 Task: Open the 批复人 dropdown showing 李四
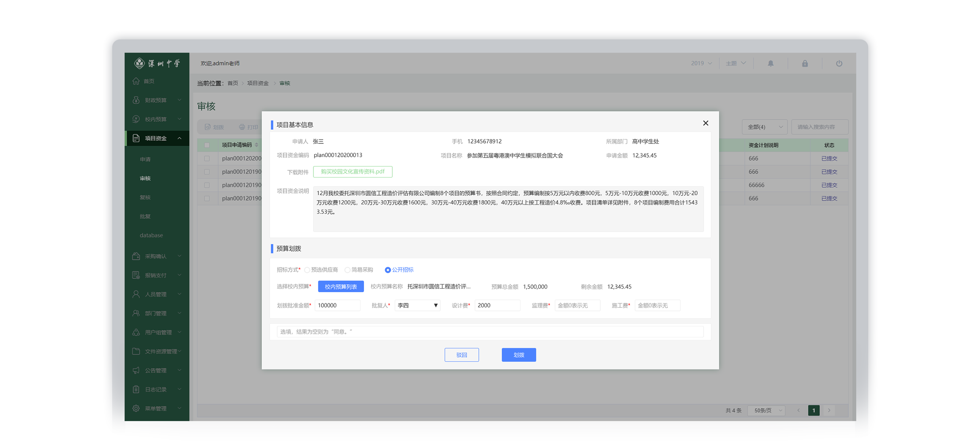click(417, 306)
